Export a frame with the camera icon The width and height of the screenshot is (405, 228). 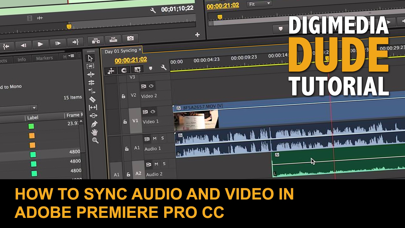[130, 39]
